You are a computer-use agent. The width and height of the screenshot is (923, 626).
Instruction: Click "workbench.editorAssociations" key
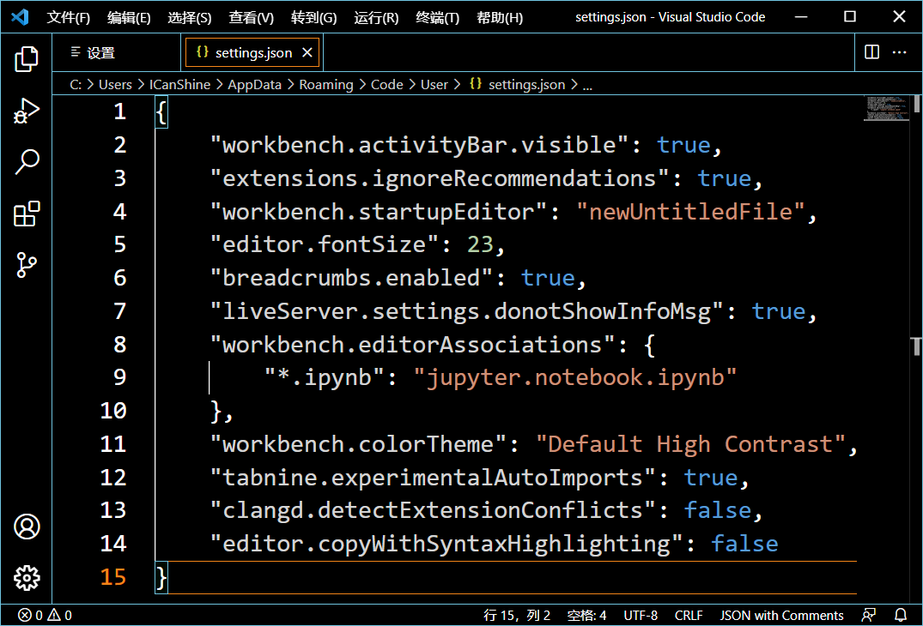pos(413,345)
